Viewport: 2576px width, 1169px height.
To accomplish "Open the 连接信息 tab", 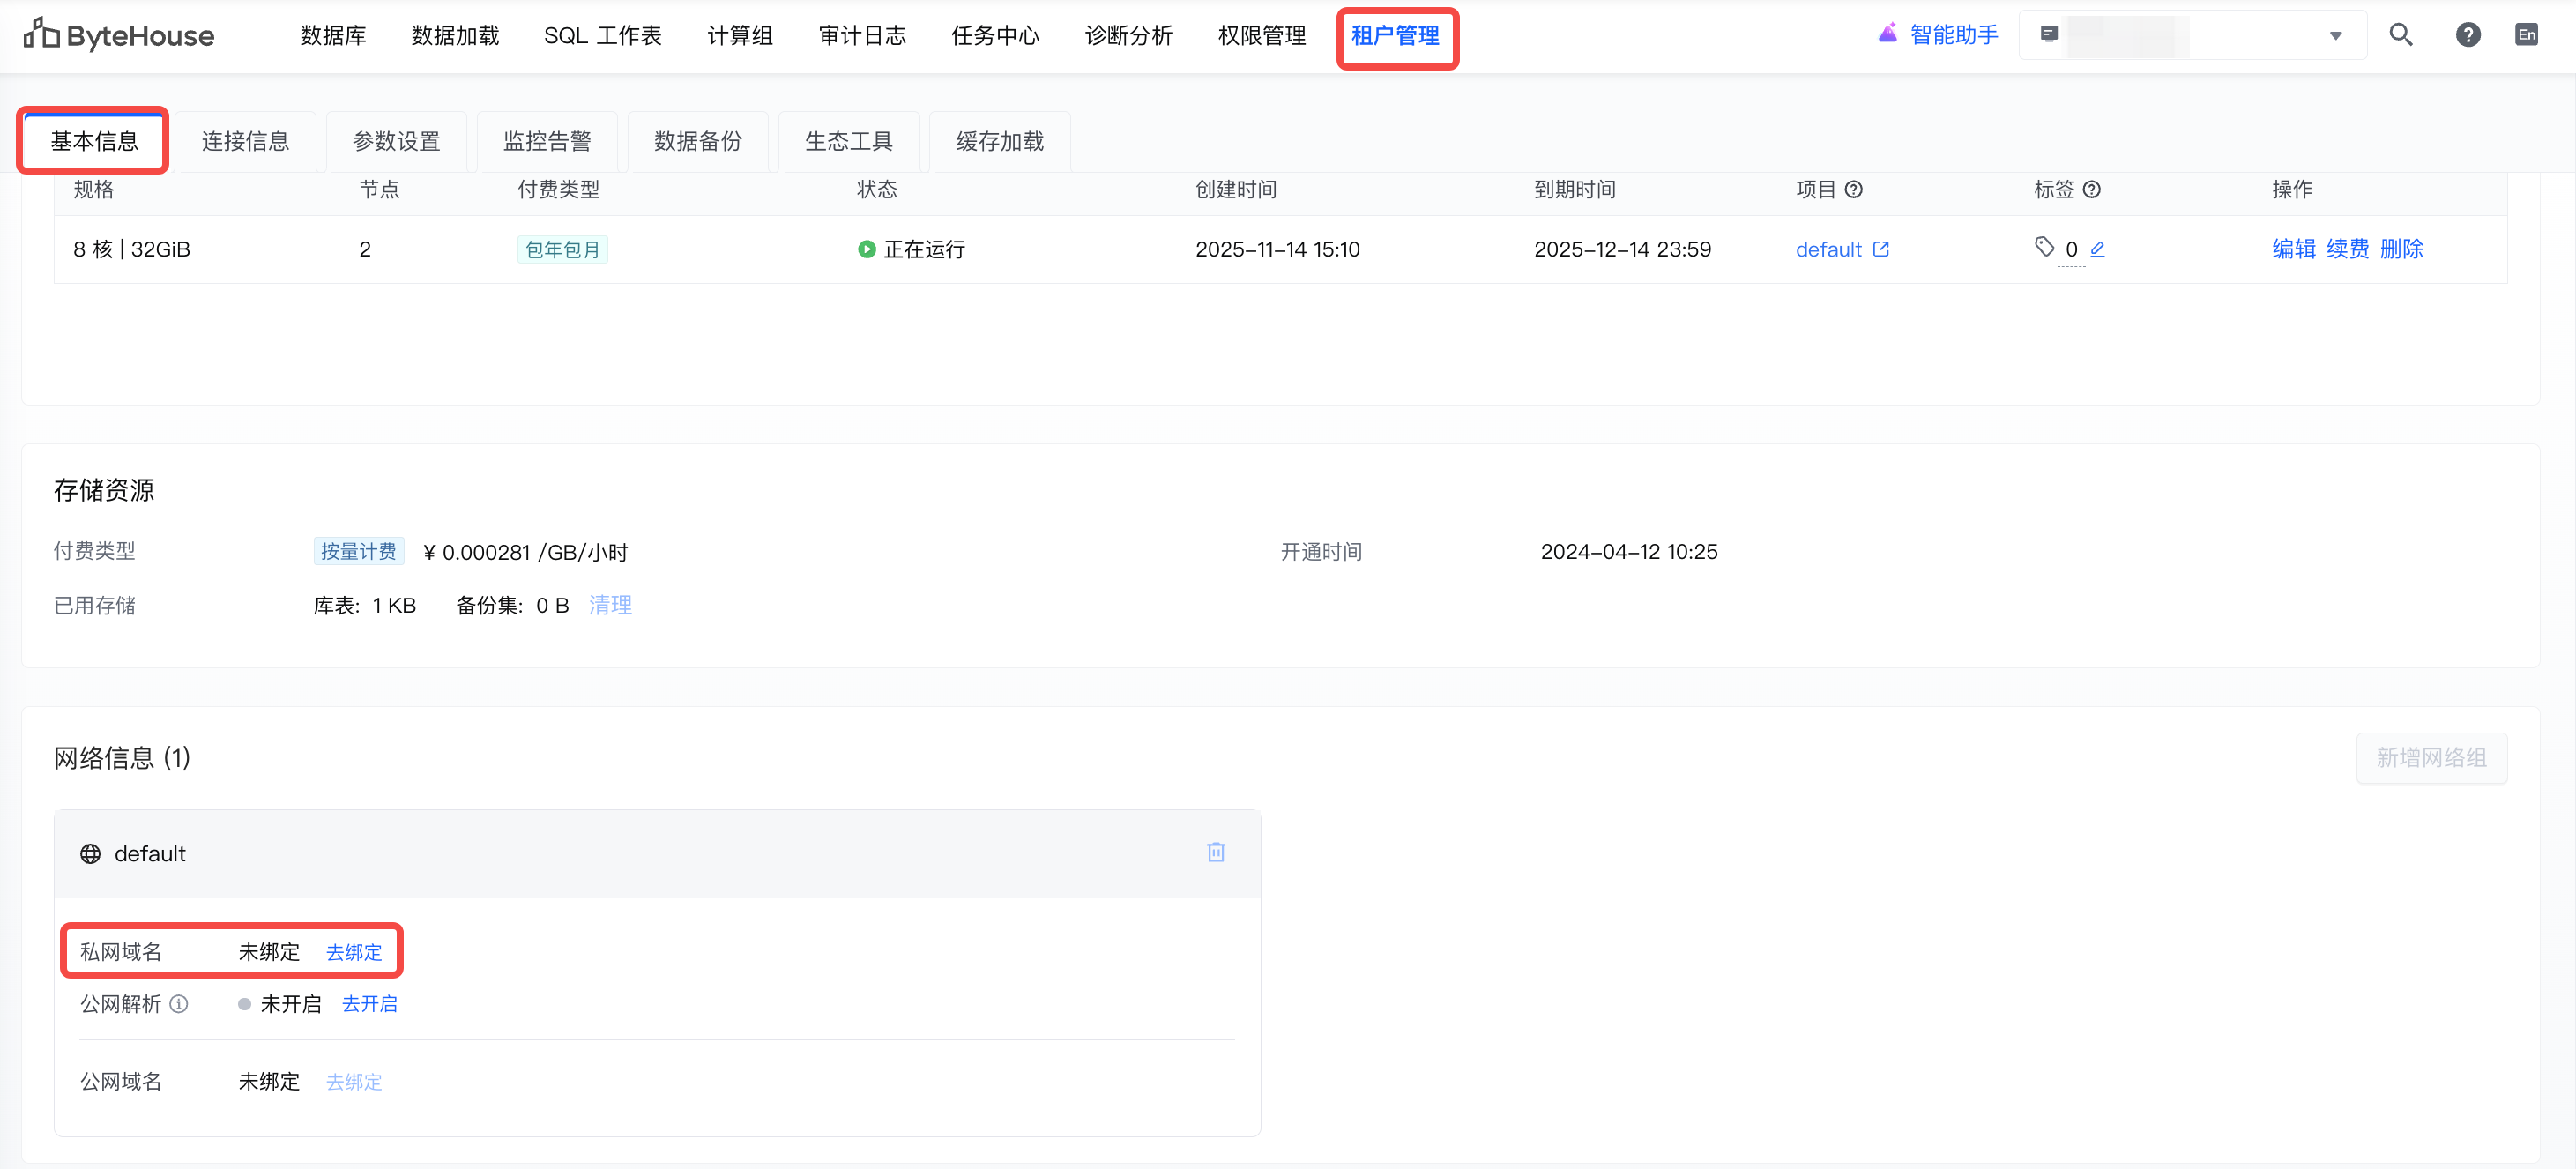I will point(245,142).
